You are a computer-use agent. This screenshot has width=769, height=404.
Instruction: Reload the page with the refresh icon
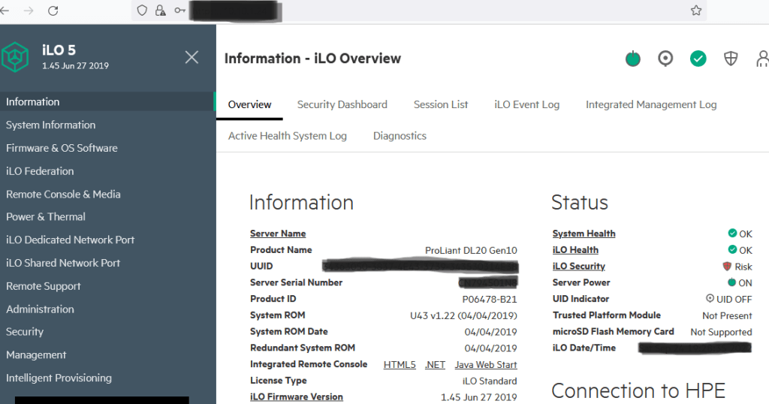click(53, 11)
